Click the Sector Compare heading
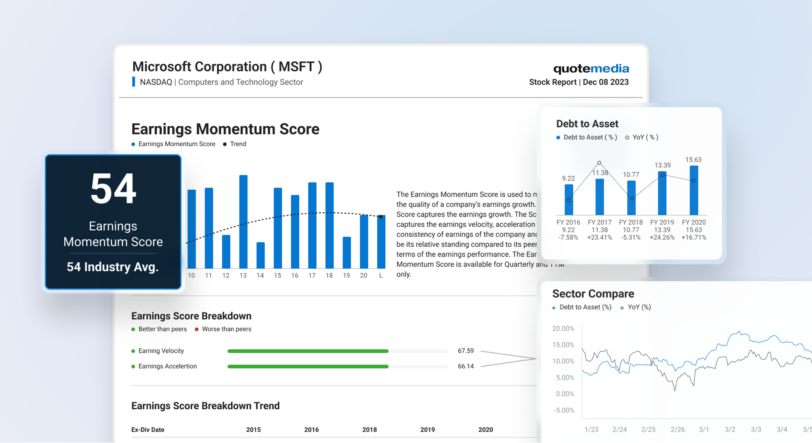The width and height of the screenshot is (812, 443). point(593,294)
